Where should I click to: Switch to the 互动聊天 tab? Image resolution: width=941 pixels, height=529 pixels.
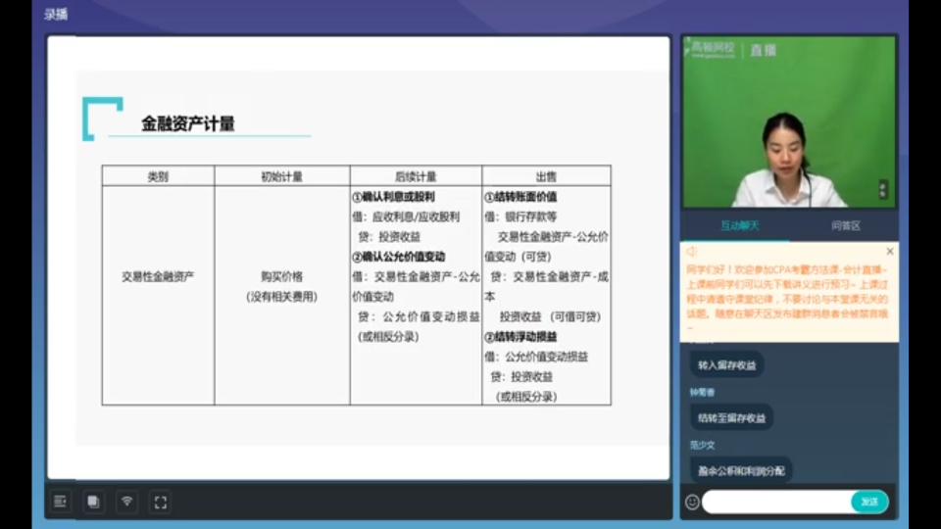tap(739, 225)
